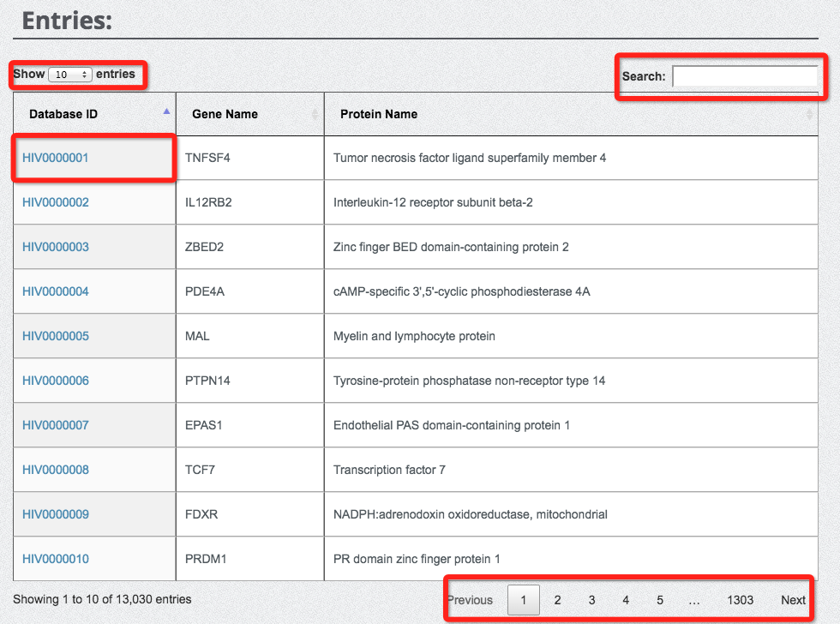Go to entry HIV0000010
The height and width of the screenshot is (624, 840).
click(x=56, y=559)
